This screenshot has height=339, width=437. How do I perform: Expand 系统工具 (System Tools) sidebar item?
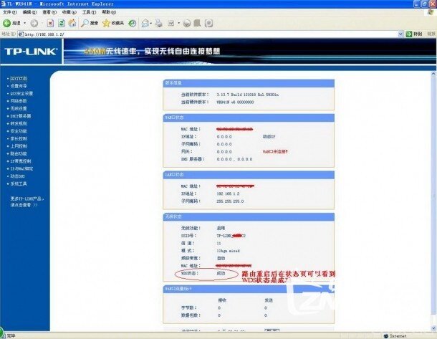pos(19,183)
